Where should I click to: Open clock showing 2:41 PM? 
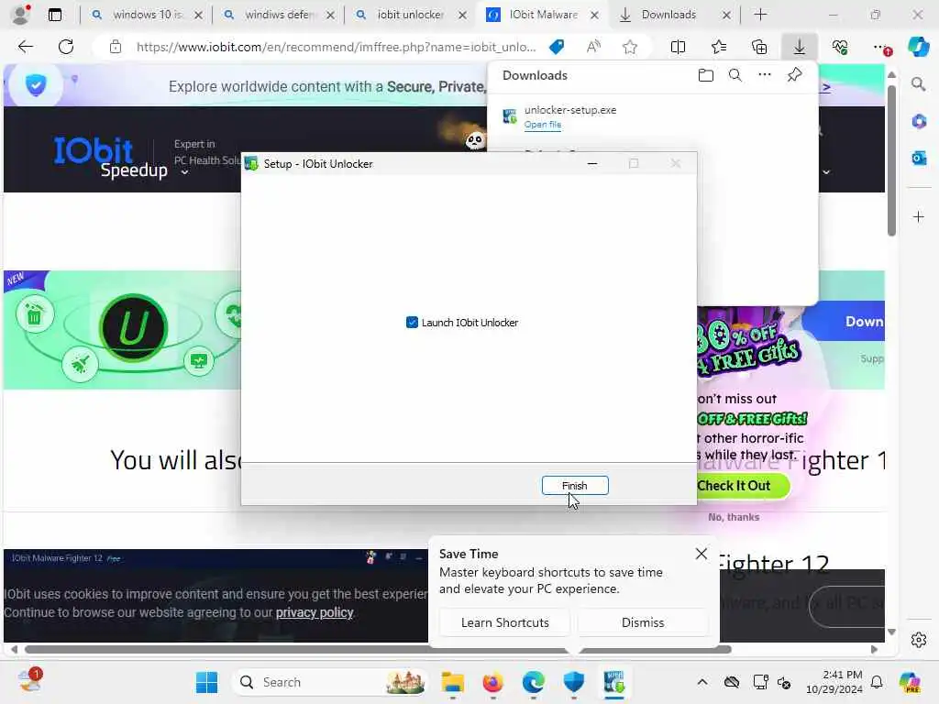tap(834, 682)
